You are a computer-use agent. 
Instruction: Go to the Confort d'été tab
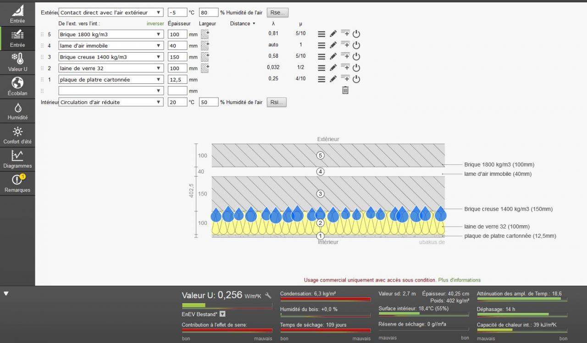(x=17, y=135)
